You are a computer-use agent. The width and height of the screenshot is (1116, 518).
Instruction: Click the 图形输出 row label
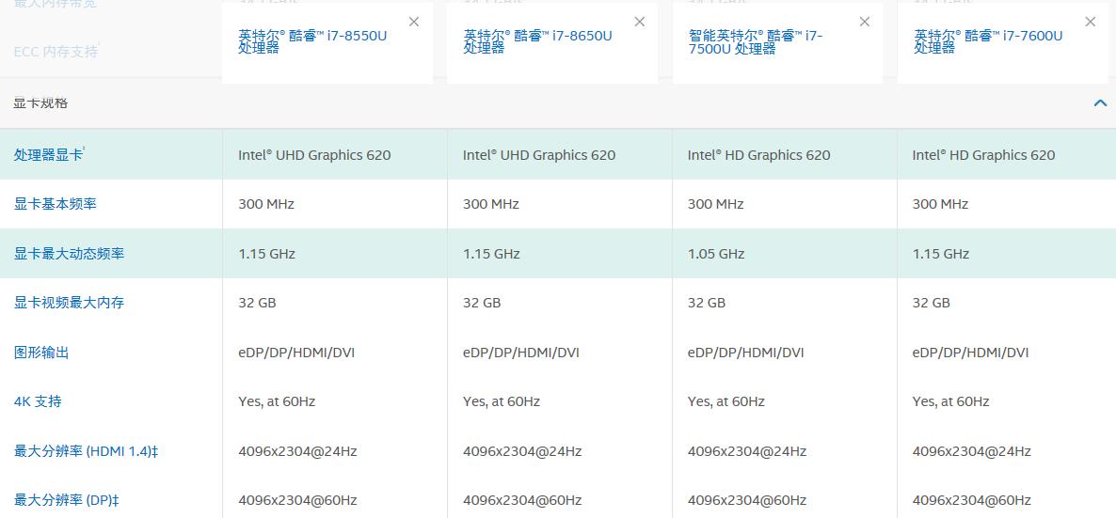click(x=41, y=353)
